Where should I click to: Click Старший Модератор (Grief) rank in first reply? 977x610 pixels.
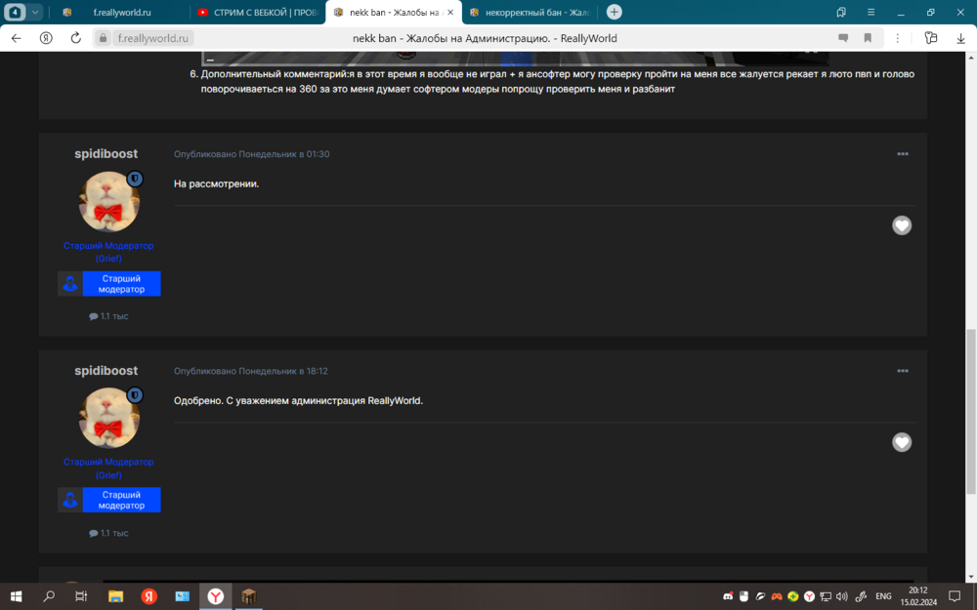(x=108, y=252)
